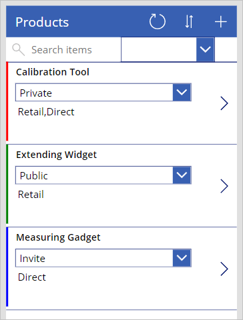Select the Measuring Gadget title
The width and height of the screenshot is (243, 320).
point(58,237)
